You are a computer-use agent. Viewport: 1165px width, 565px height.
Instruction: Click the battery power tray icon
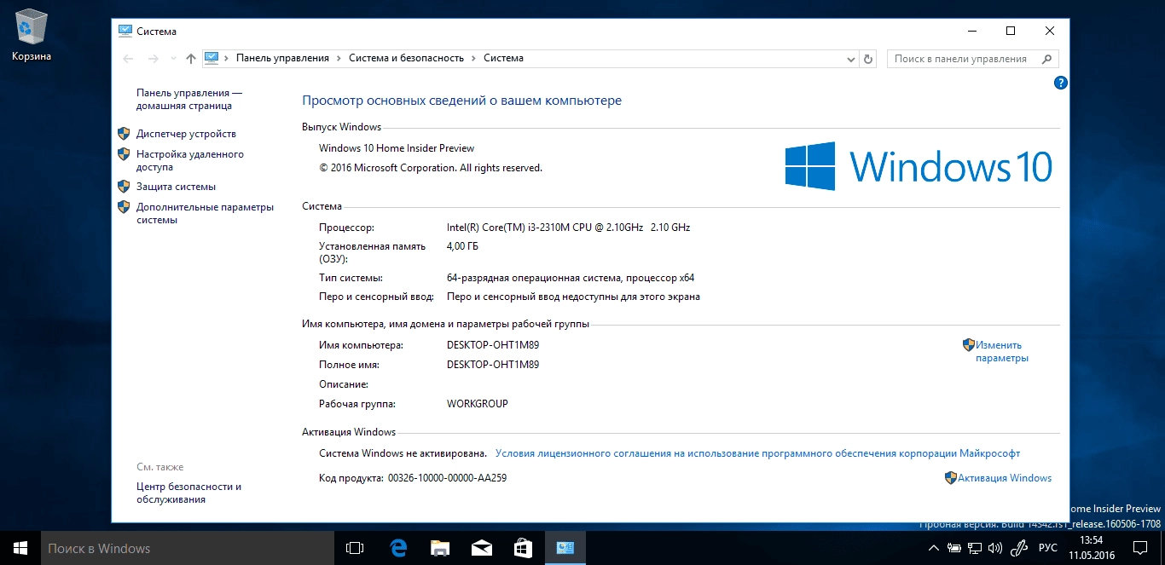(x=954, y=548)
